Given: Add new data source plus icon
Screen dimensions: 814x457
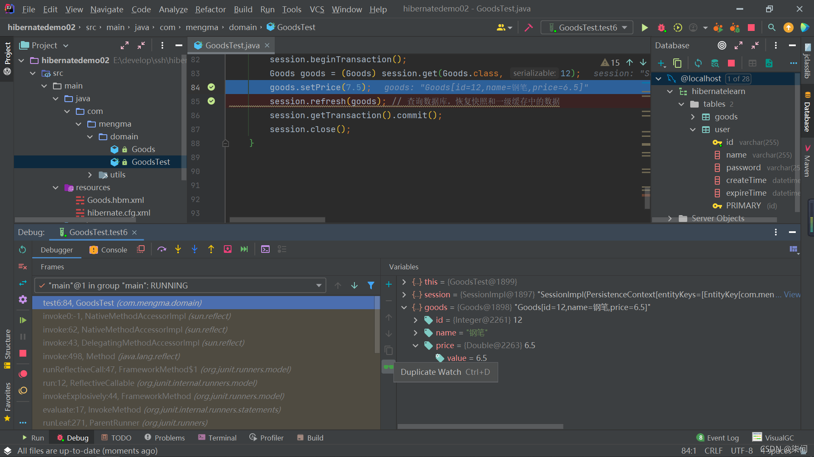Looking at the screenshot, I should (661, 64).
